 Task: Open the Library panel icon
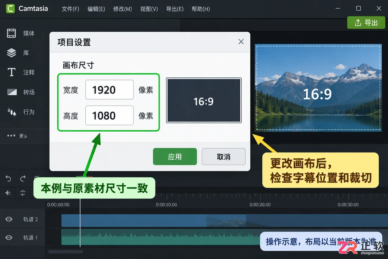click(x=11, y=53)
